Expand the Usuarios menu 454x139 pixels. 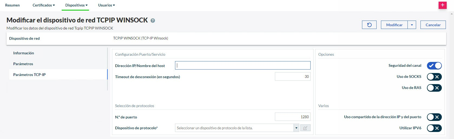[x=106, y=5]
